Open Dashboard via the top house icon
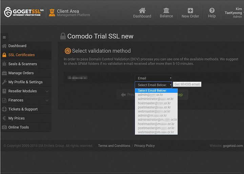 [142, 10]
